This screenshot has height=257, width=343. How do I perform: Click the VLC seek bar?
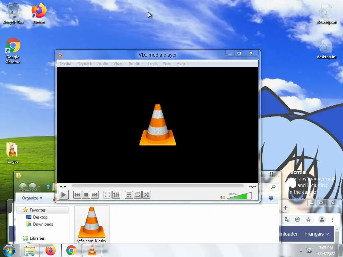point(157,186)
